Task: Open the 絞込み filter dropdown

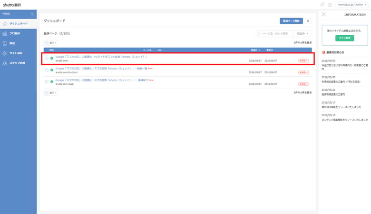Action: coord(303,34)
